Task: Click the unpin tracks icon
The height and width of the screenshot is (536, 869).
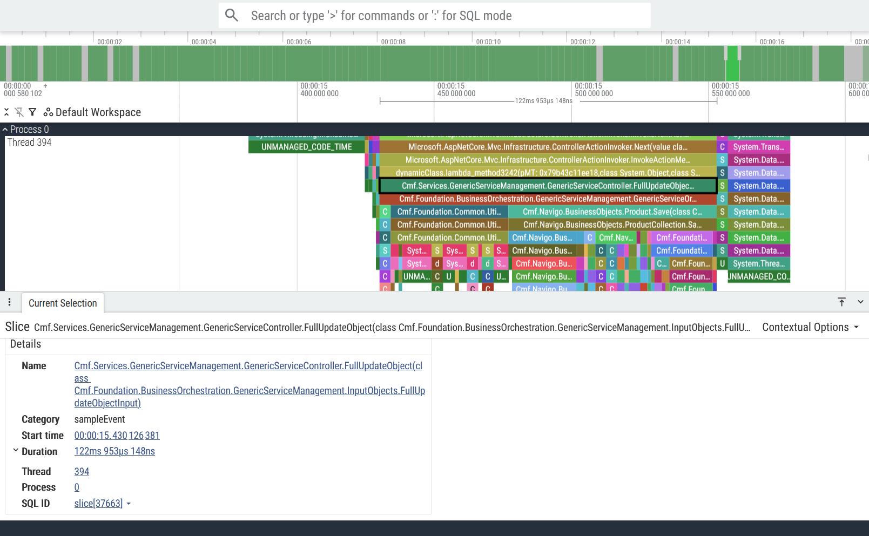Action: [x=19, y=112]
